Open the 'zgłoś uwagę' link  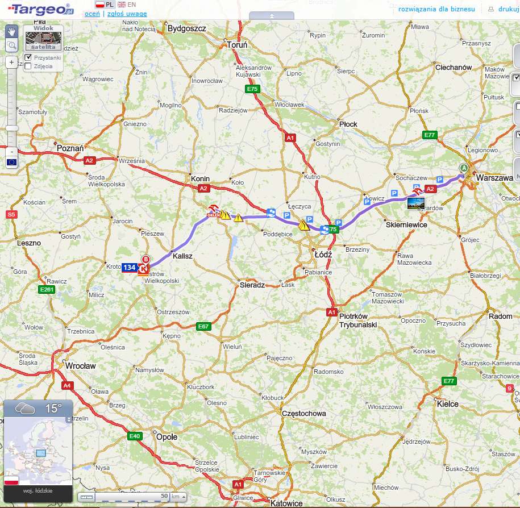[x=127, y=14]
